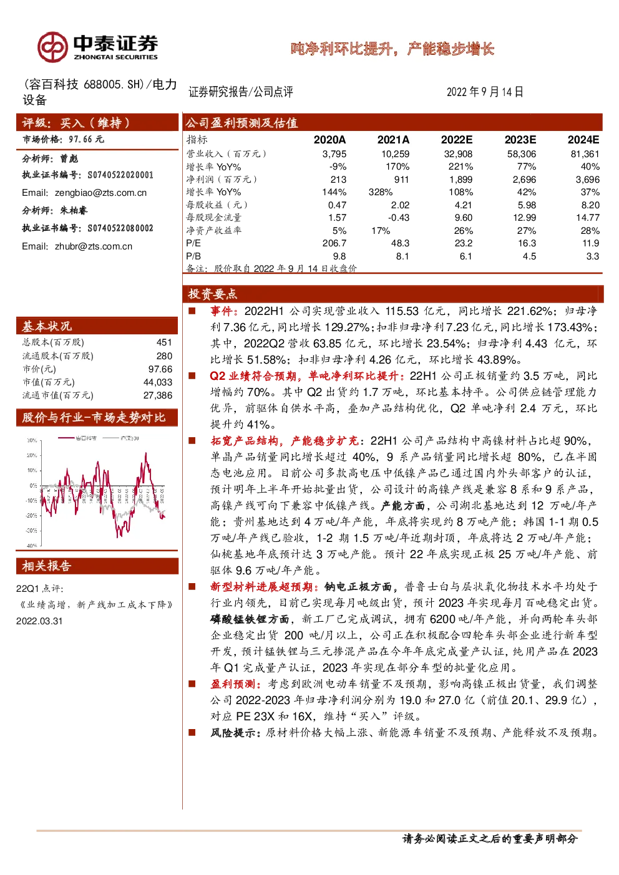
Task: Click the 相关报告 section header
Action: point(97,566)
